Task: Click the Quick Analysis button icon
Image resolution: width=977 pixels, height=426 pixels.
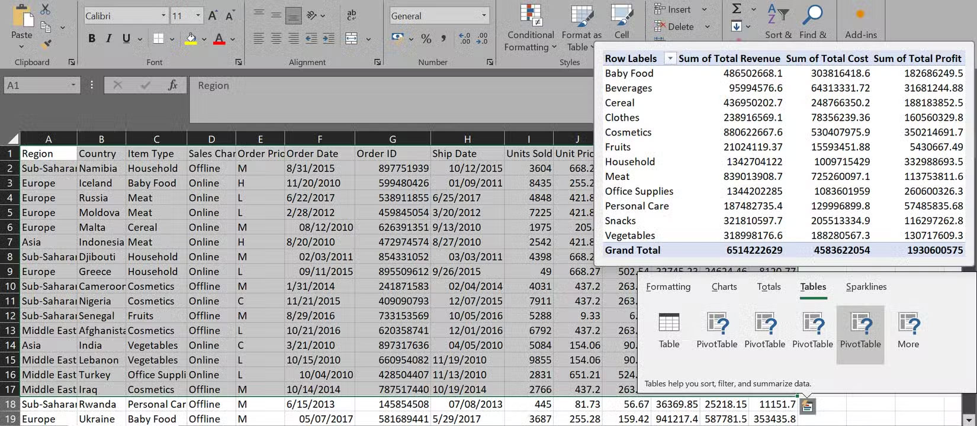Action: (807, 406)
